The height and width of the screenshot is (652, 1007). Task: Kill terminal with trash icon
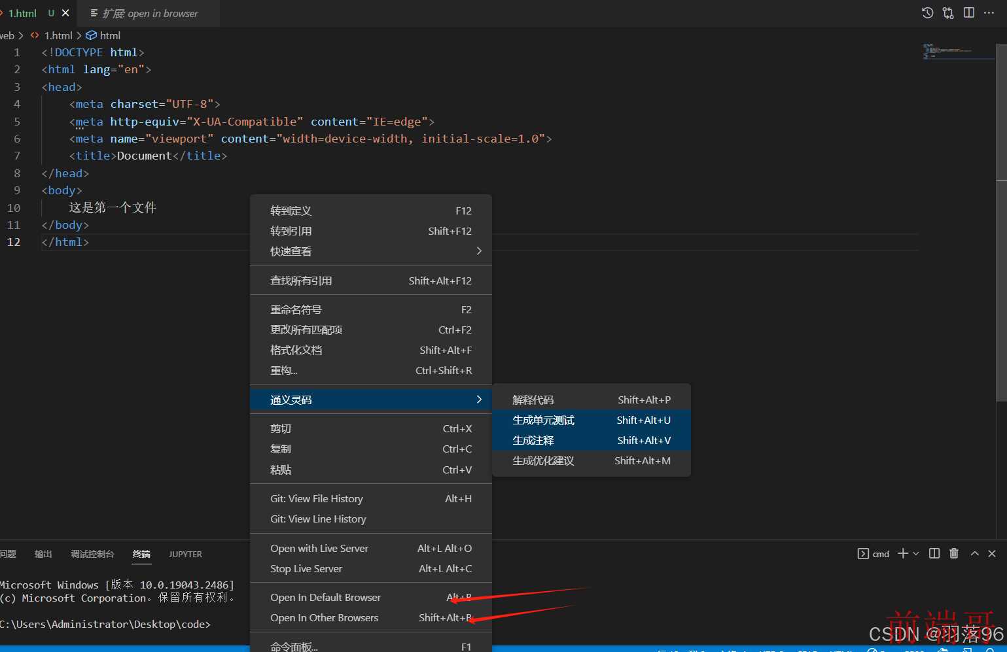tap(954, 553)
